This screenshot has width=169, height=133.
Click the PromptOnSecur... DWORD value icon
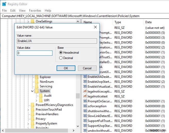[x=85, y=101]
